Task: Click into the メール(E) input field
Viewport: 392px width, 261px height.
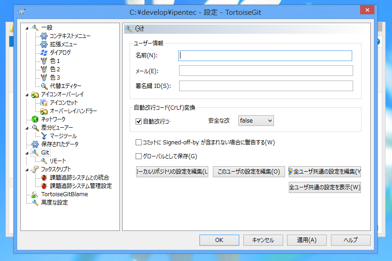Action: pyautogui.click(x=266, y=71)
